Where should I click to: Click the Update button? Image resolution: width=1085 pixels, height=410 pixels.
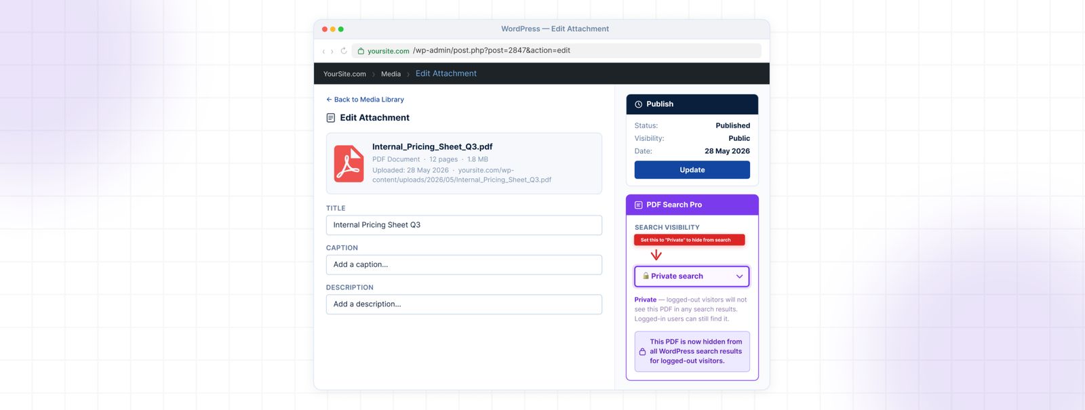(692, 170)
